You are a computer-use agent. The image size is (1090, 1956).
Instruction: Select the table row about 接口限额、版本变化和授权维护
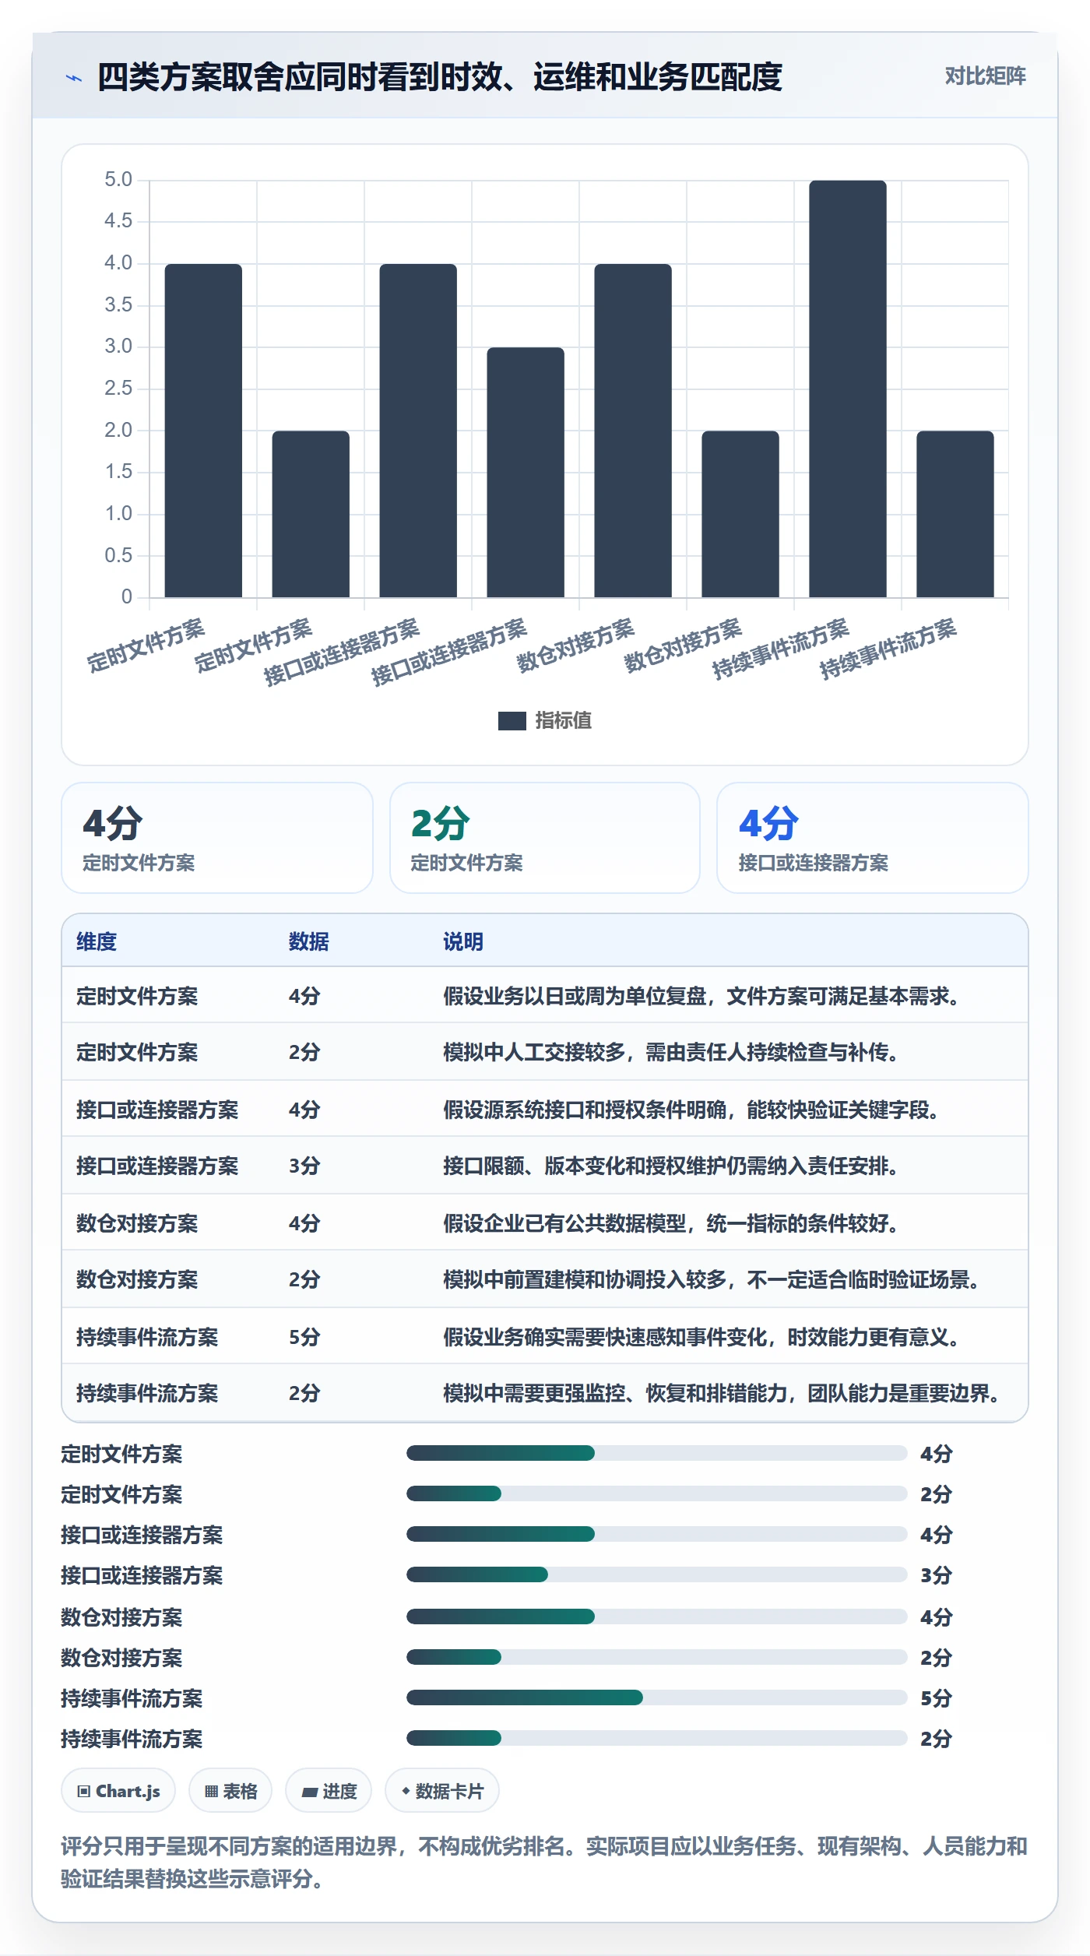[545, 1166]
